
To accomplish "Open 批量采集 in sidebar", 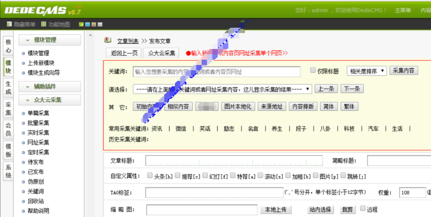I will (x=38, y=123).
